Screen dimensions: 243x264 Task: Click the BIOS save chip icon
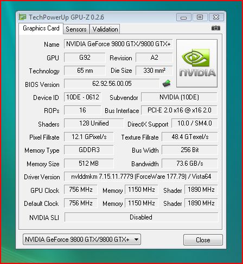167,83
